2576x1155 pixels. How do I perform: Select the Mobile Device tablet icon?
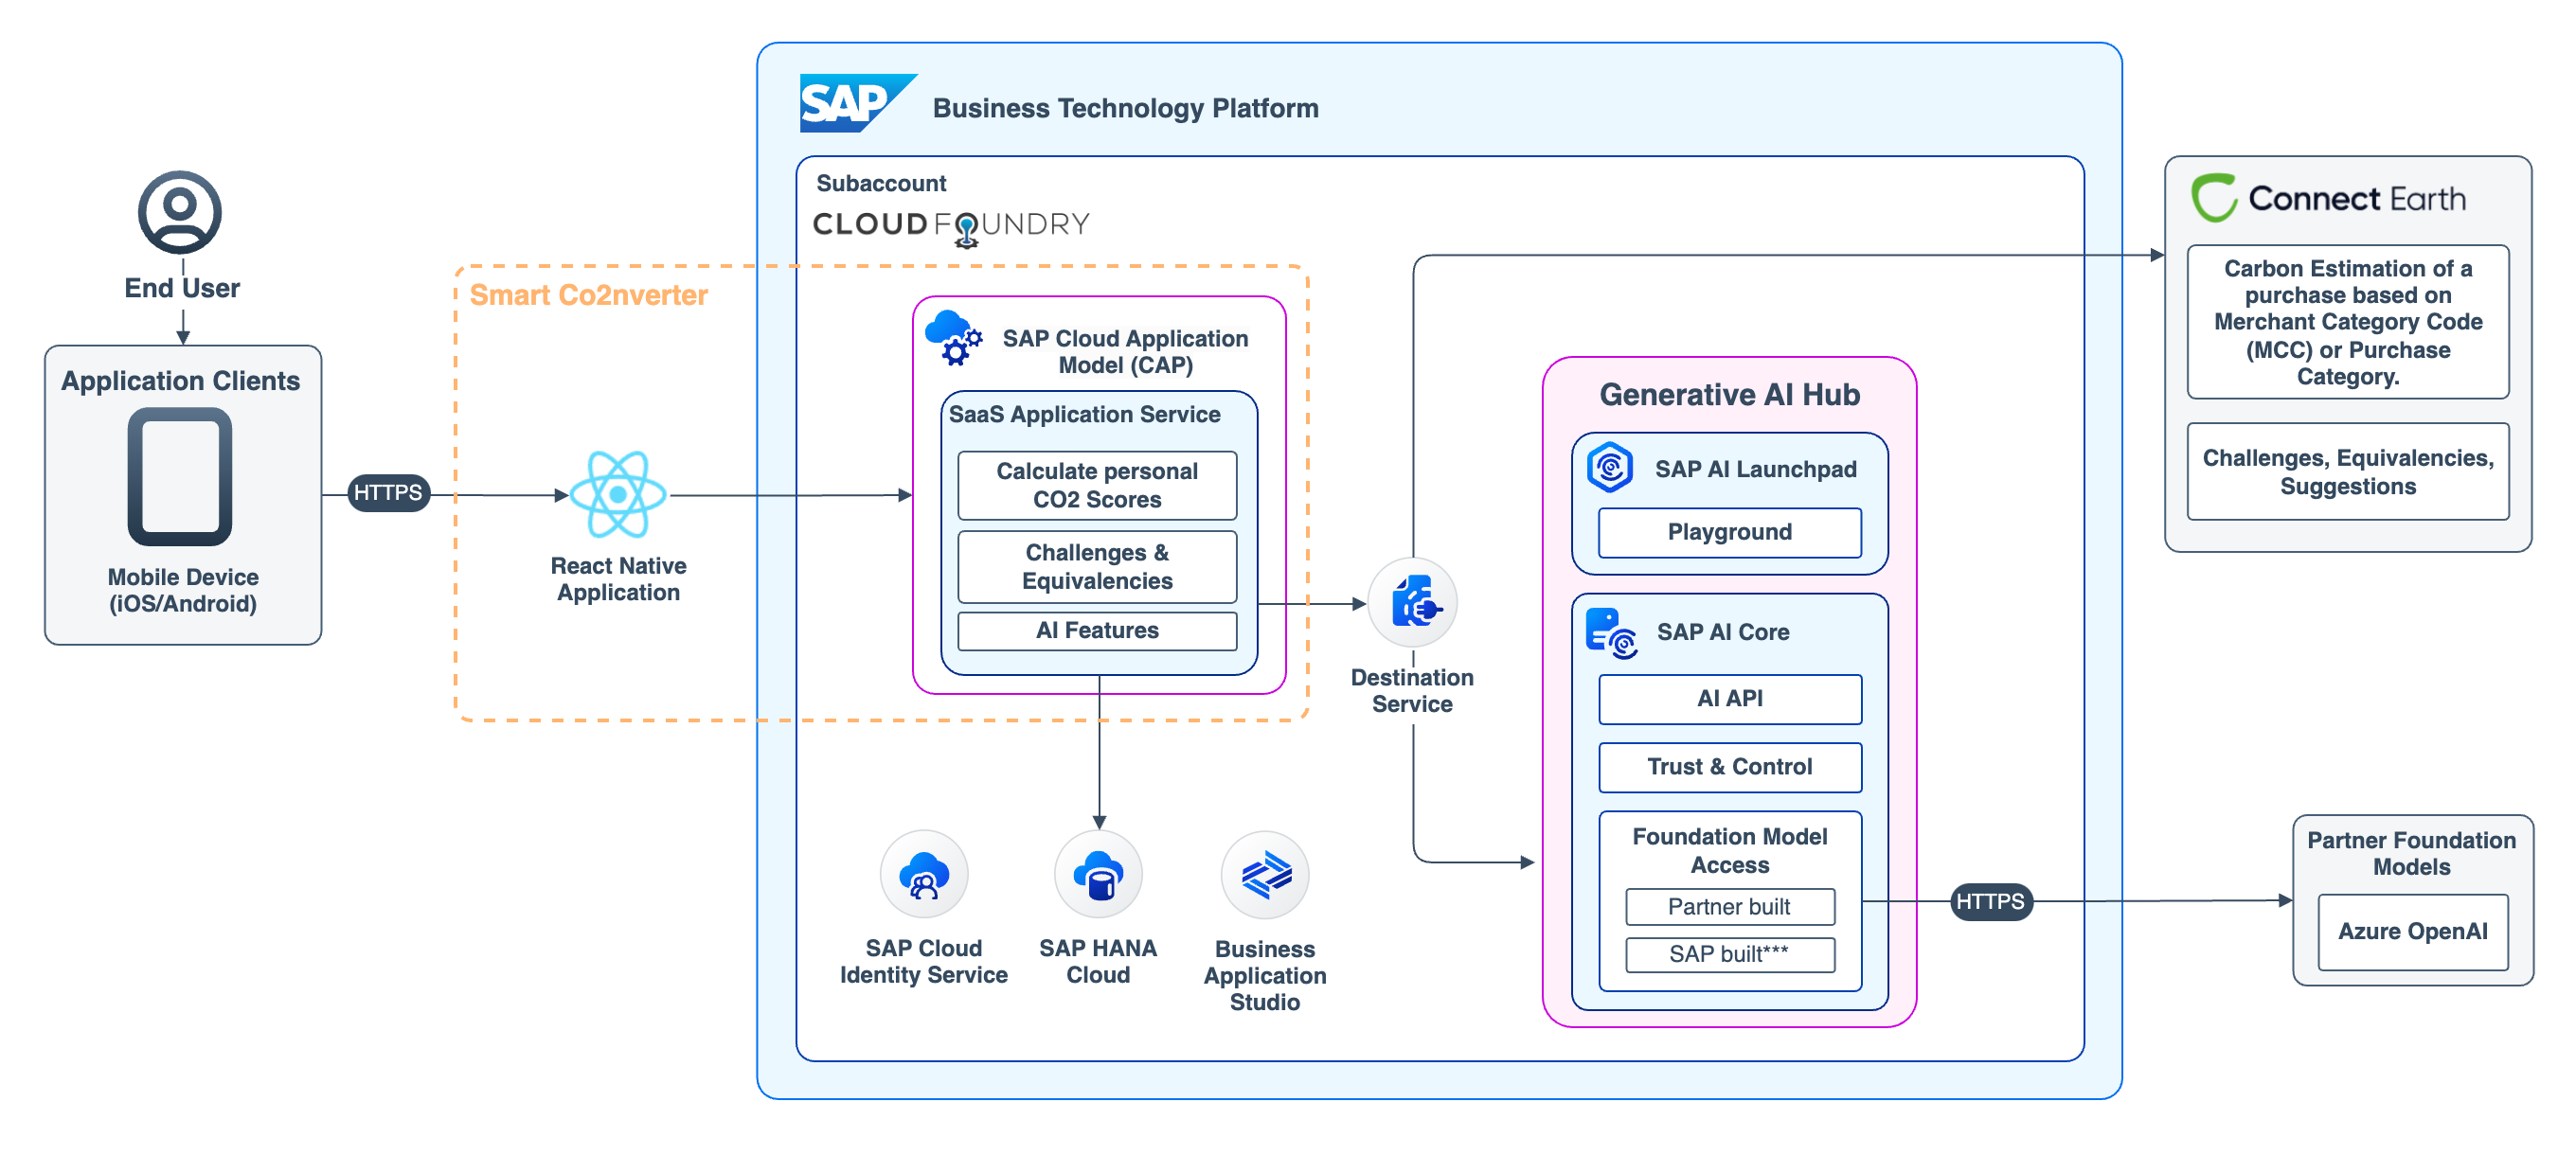tap(180, 476)
